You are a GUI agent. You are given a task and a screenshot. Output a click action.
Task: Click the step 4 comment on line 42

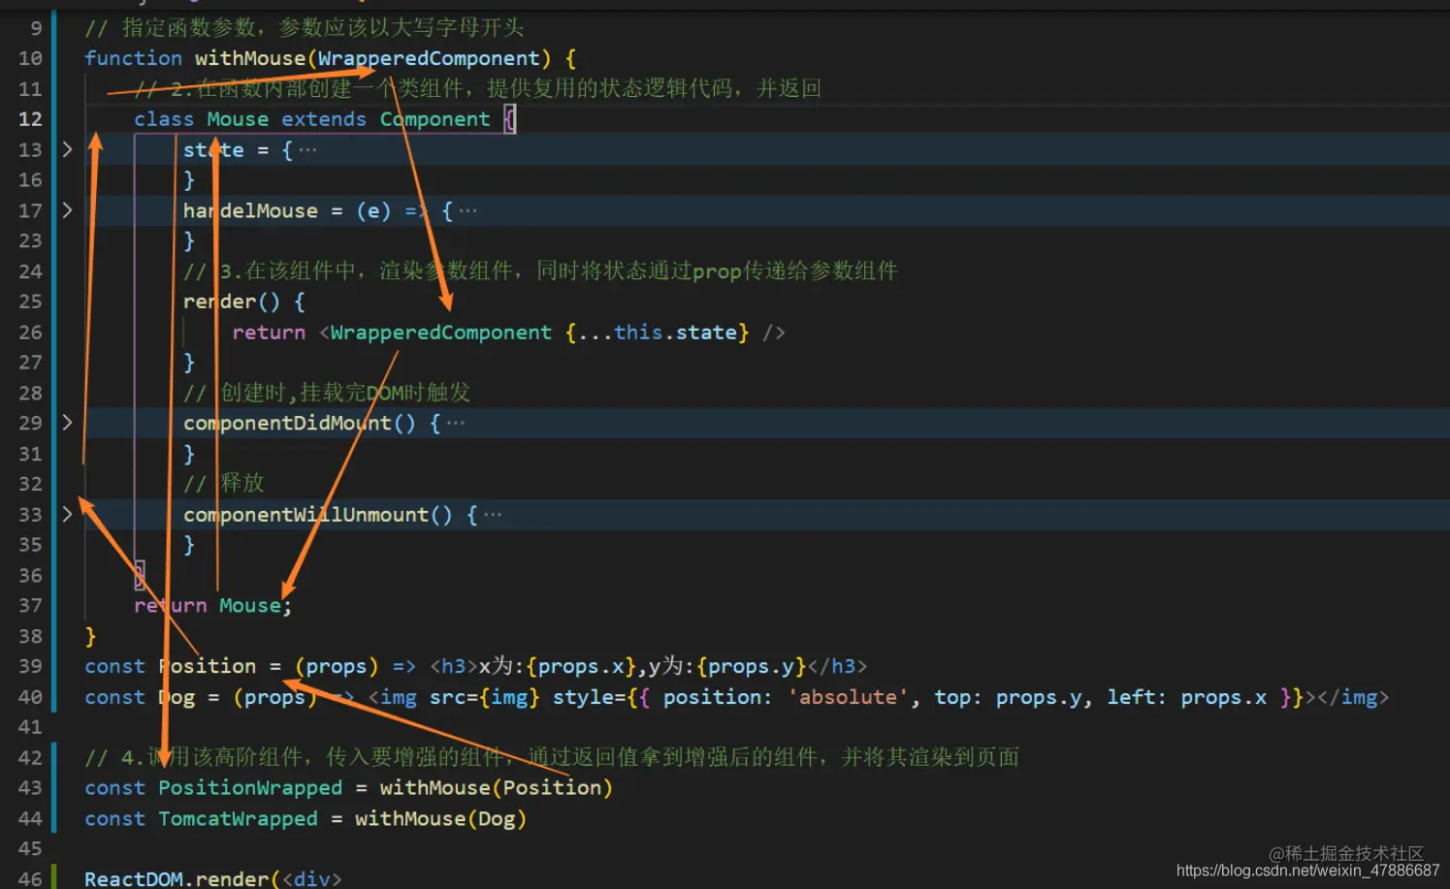coord(552,757)
